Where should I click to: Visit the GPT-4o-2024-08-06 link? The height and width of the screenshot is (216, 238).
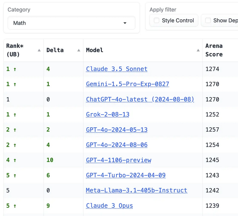point(117,145)
